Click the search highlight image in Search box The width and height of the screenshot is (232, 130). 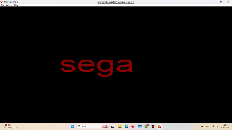(105, 126)
